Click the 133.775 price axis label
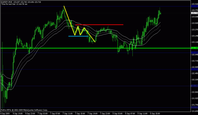 (x=195, y=10)
